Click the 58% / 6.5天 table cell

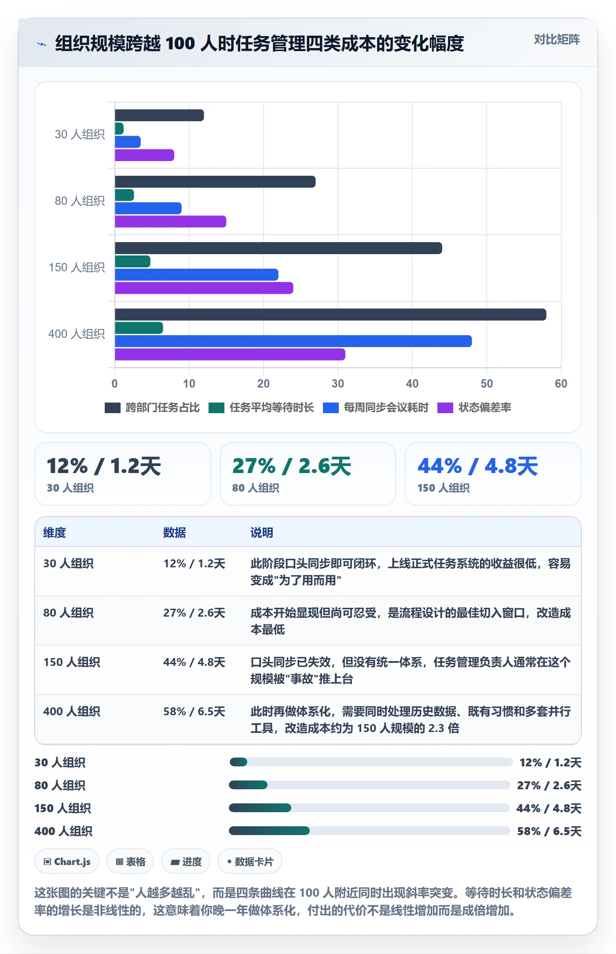[x=194, y=711]
